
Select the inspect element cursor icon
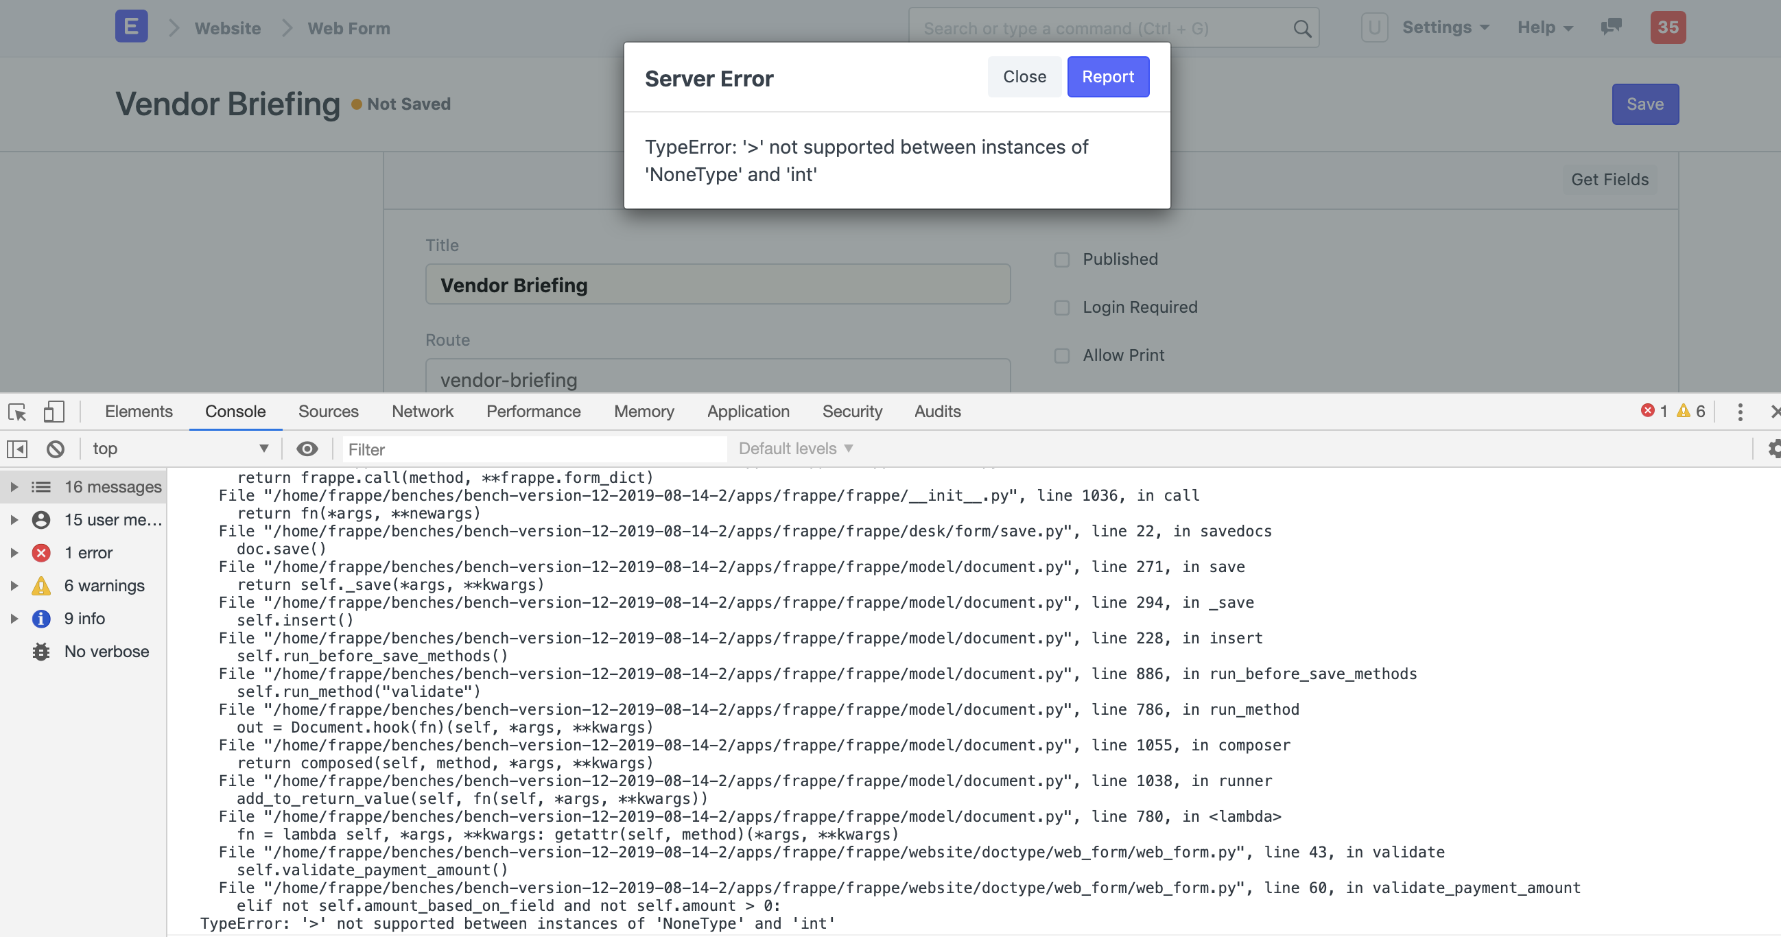point(16,412)
